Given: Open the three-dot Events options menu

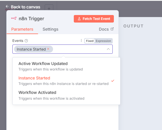Looking at the screenshot, I should pos(81,40).
